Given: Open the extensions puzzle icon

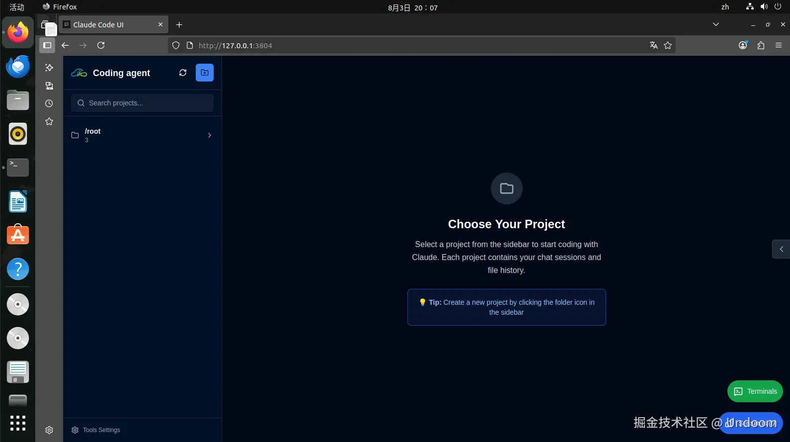Looking at the screenshot, I should pos(761,45).
